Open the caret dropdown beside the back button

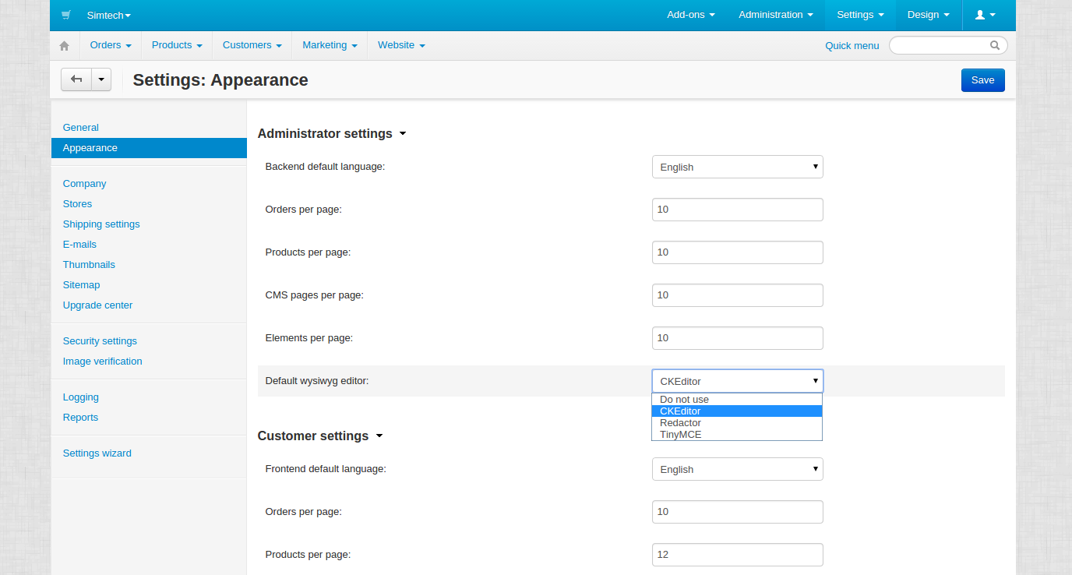click(101, 79)
